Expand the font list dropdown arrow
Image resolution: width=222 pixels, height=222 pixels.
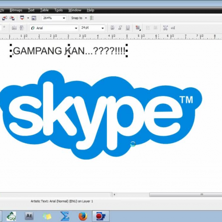pos(76,28)
